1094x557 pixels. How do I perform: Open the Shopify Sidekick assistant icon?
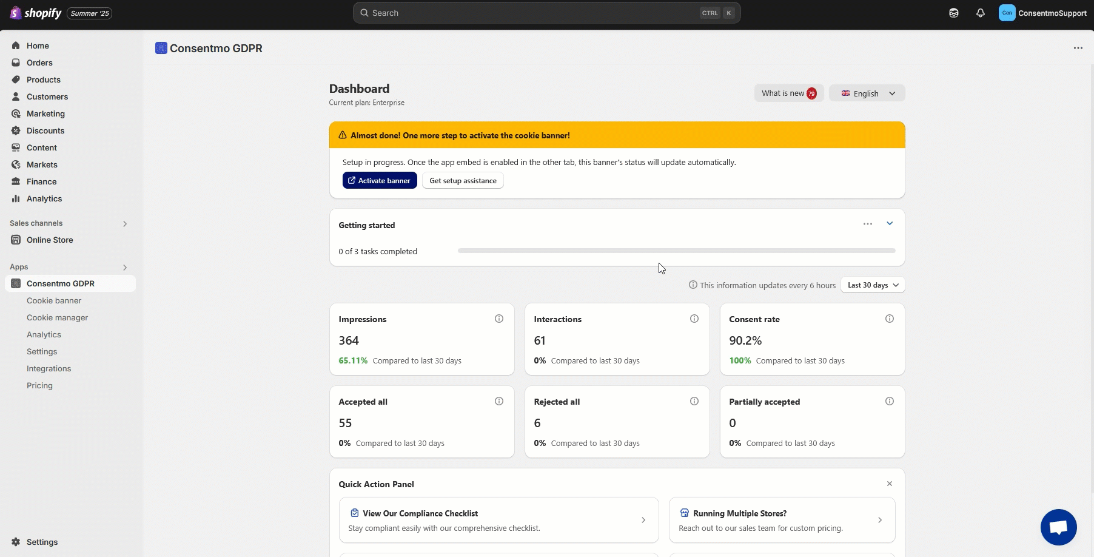coord(954,13)
